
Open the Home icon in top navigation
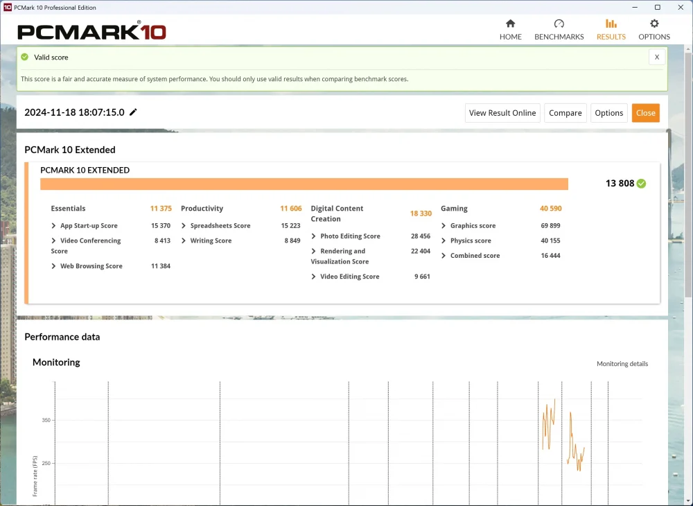511,24
